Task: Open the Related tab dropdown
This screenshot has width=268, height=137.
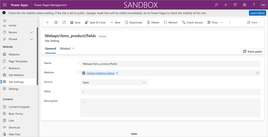Action: 67,48
